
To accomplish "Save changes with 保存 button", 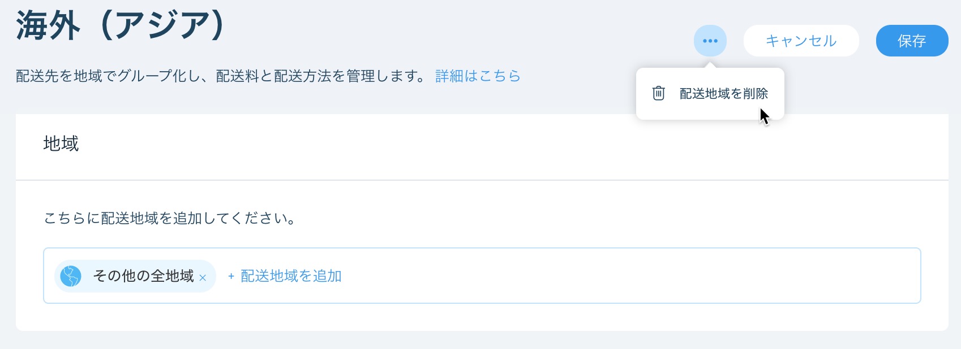I will [912, 41].
